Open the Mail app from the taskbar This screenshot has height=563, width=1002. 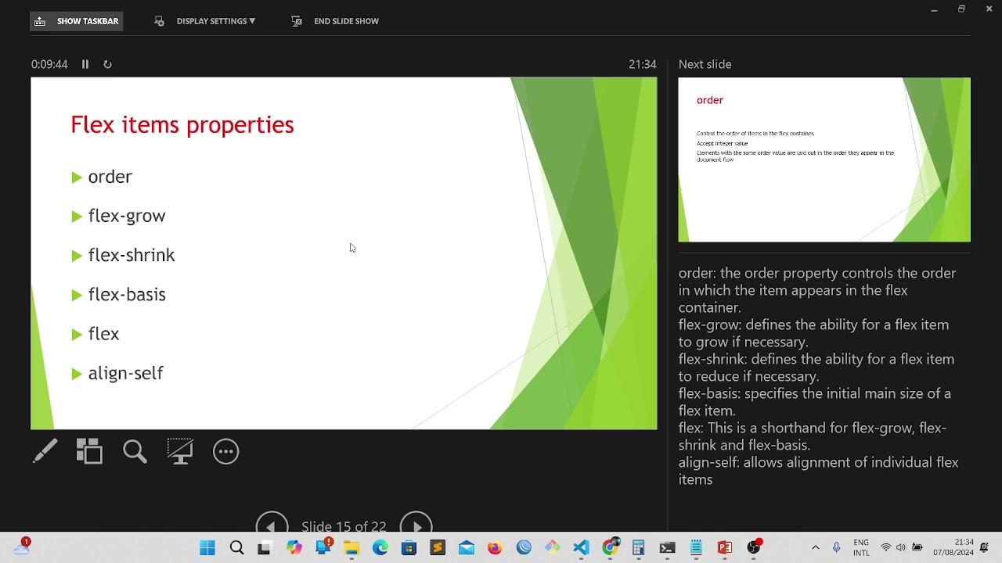(467, 548)
